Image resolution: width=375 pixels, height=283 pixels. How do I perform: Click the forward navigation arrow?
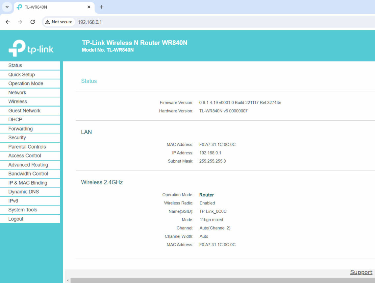click(x=20, y=22)
